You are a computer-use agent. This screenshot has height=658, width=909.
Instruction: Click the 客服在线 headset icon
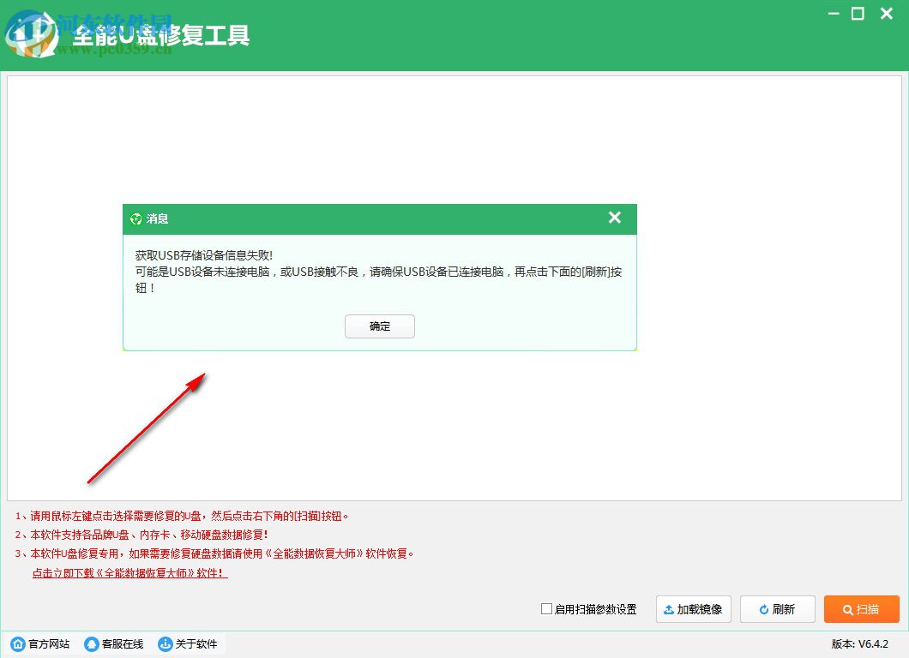point(92,643)
